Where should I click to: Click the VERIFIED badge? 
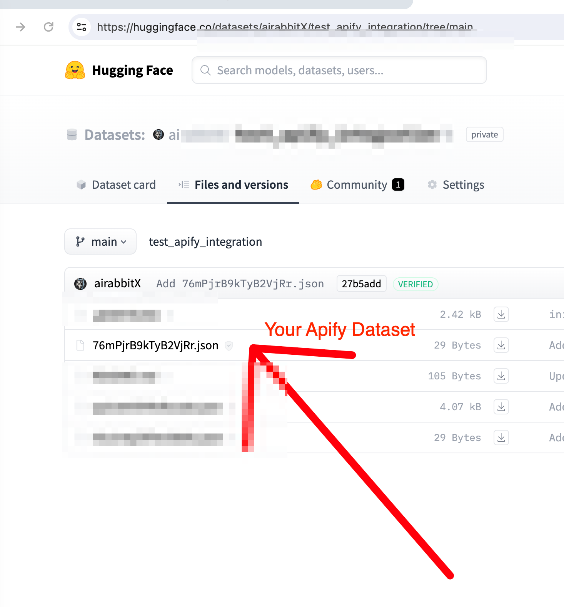[x=415, y=284]
